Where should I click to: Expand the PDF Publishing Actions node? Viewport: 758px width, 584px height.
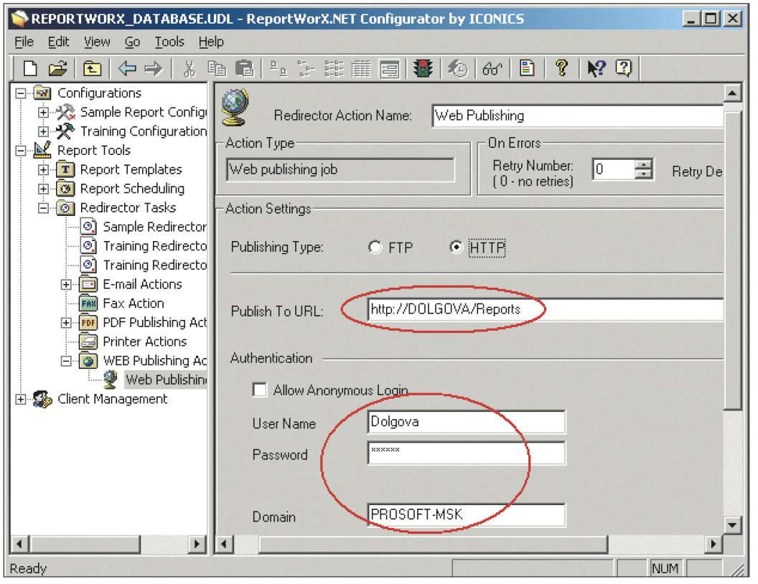point(66,323)
